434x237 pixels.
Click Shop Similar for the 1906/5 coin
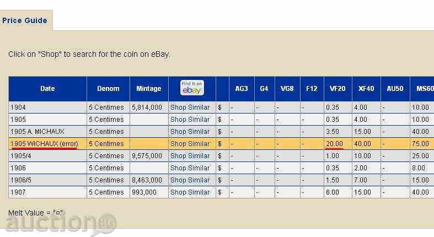[190, 180]
